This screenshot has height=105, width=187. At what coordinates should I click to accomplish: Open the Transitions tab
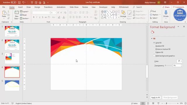click(x=48, y=7)
